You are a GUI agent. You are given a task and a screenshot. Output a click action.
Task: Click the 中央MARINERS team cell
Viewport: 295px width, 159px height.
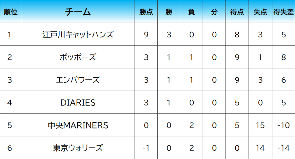click(x=78, y=125)
